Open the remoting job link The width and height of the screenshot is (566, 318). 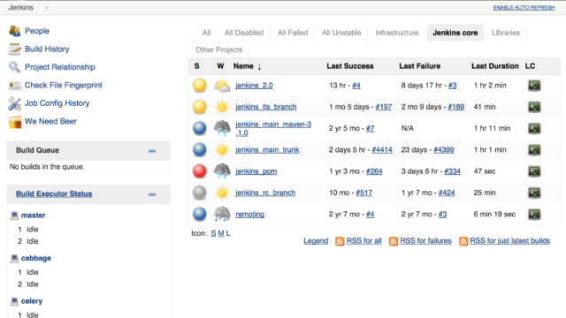(x=249, y=214)
